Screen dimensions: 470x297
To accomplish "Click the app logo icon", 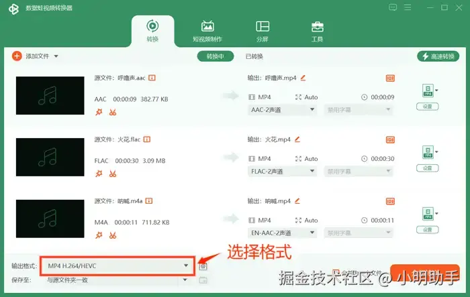I will click(x=13, y=9).
